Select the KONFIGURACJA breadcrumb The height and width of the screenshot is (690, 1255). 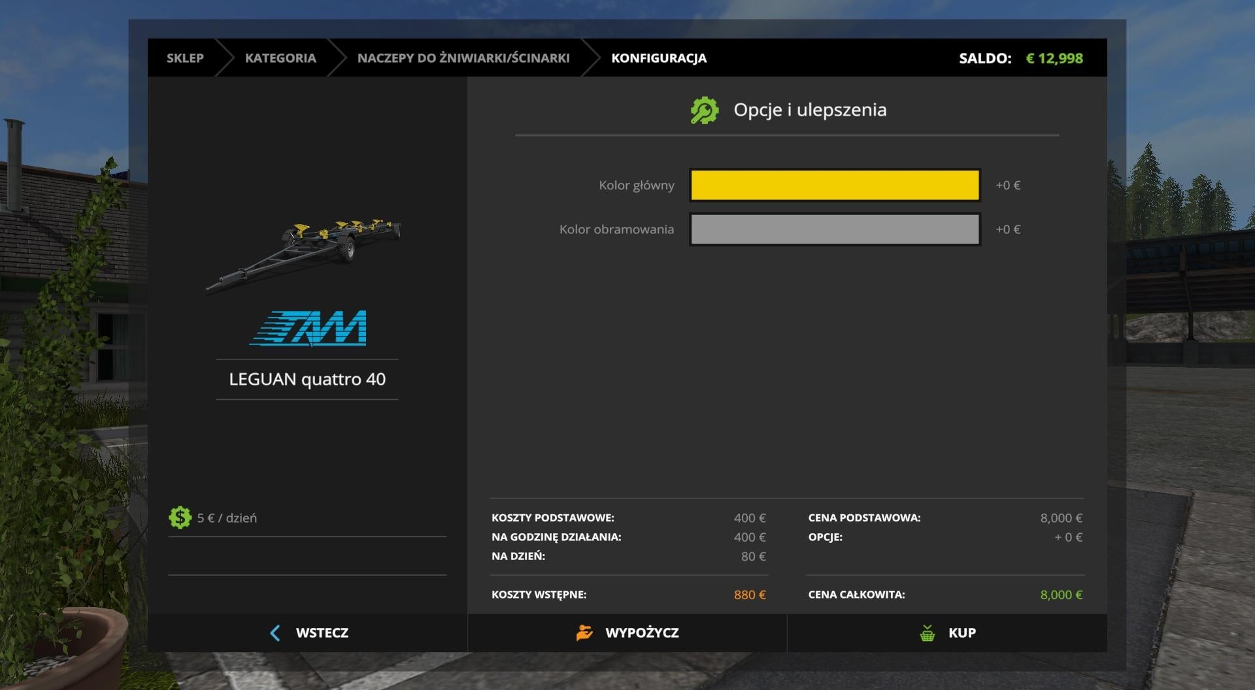[x=659, y=58]
